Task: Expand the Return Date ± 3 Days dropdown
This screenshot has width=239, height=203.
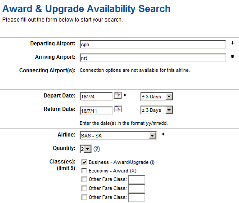Action: click(x=157, y=110)
